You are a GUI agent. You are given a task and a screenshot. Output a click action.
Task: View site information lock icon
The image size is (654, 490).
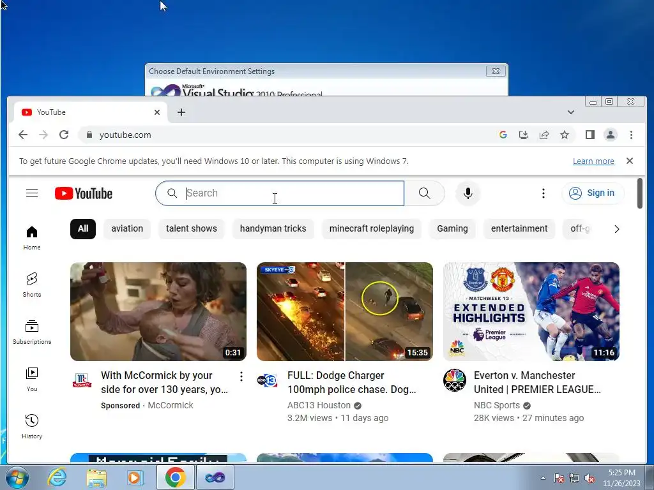pyautogui.click(x=89, y=135)
